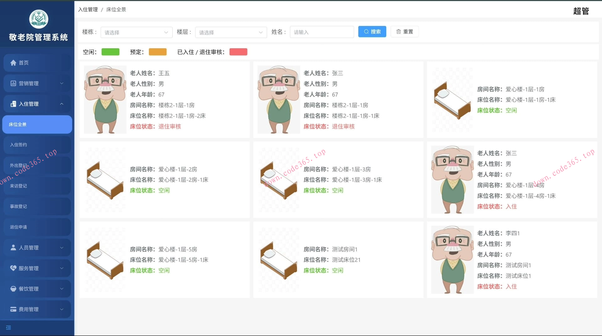Viewport: 602px width, 336px height.
Task: Click the 费用管理 card icon
Action: coord(13,309)
